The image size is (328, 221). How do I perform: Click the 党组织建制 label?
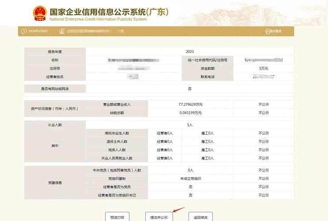117,179
